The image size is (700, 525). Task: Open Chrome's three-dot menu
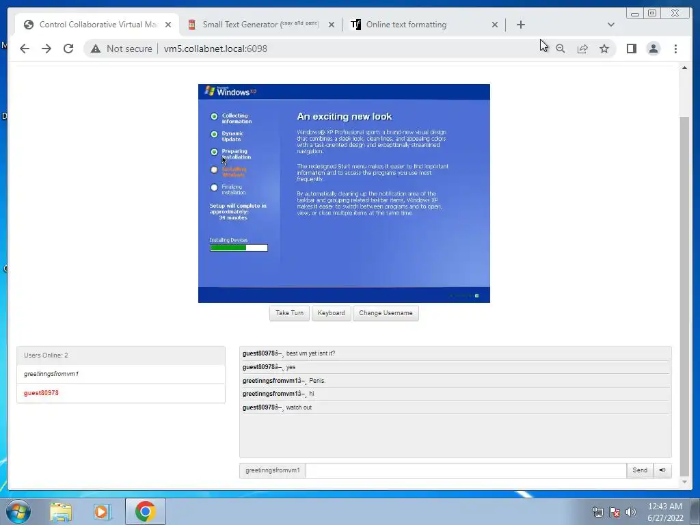(675, 49)
